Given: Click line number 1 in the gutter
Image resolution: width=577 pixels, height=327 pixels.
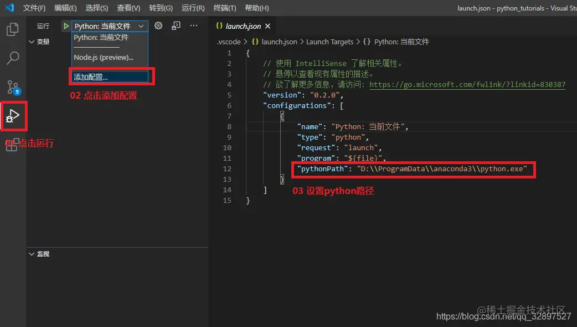Looking at the screenshot, I should [x=229, y=53].
